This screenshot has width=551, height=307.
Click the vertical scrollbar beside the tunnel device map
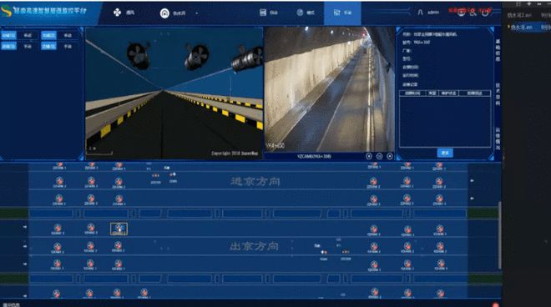click(499, 235)
